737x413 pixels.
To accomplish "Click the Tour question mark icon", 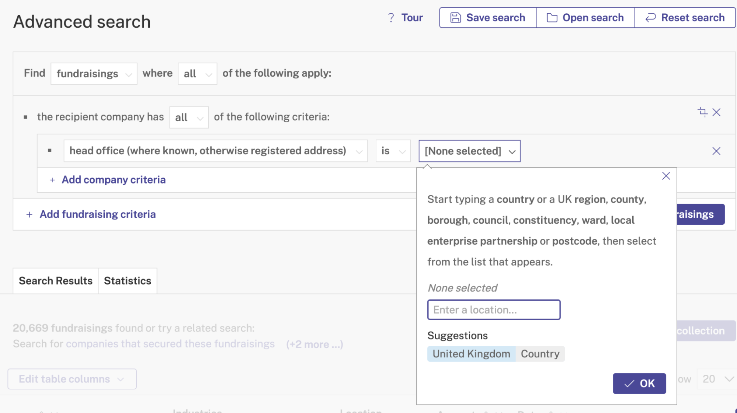I will point(391,18).
